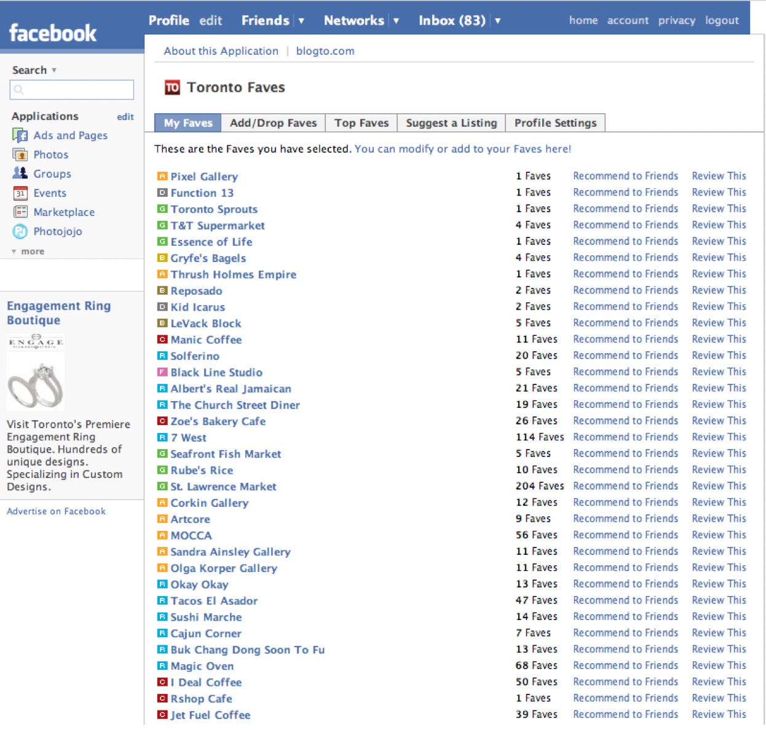Click Inbox (83) in navigation
Screen dimensions: 766x732
(452, 20)
